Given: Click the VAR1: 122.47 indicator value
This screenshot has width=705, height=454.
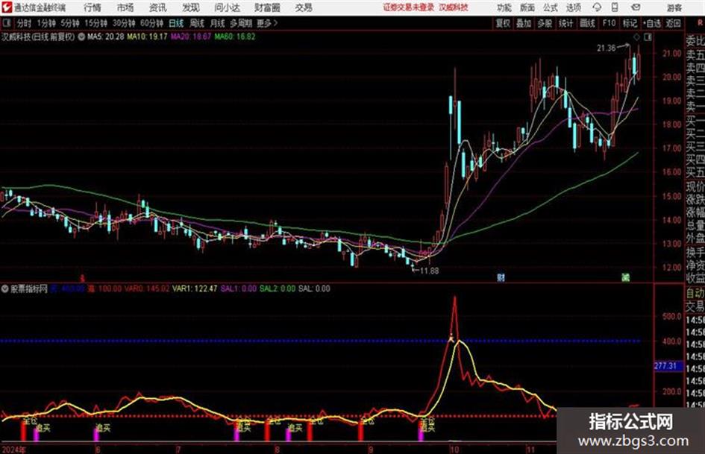Looking at the screenshot, I should pos(195,289).
